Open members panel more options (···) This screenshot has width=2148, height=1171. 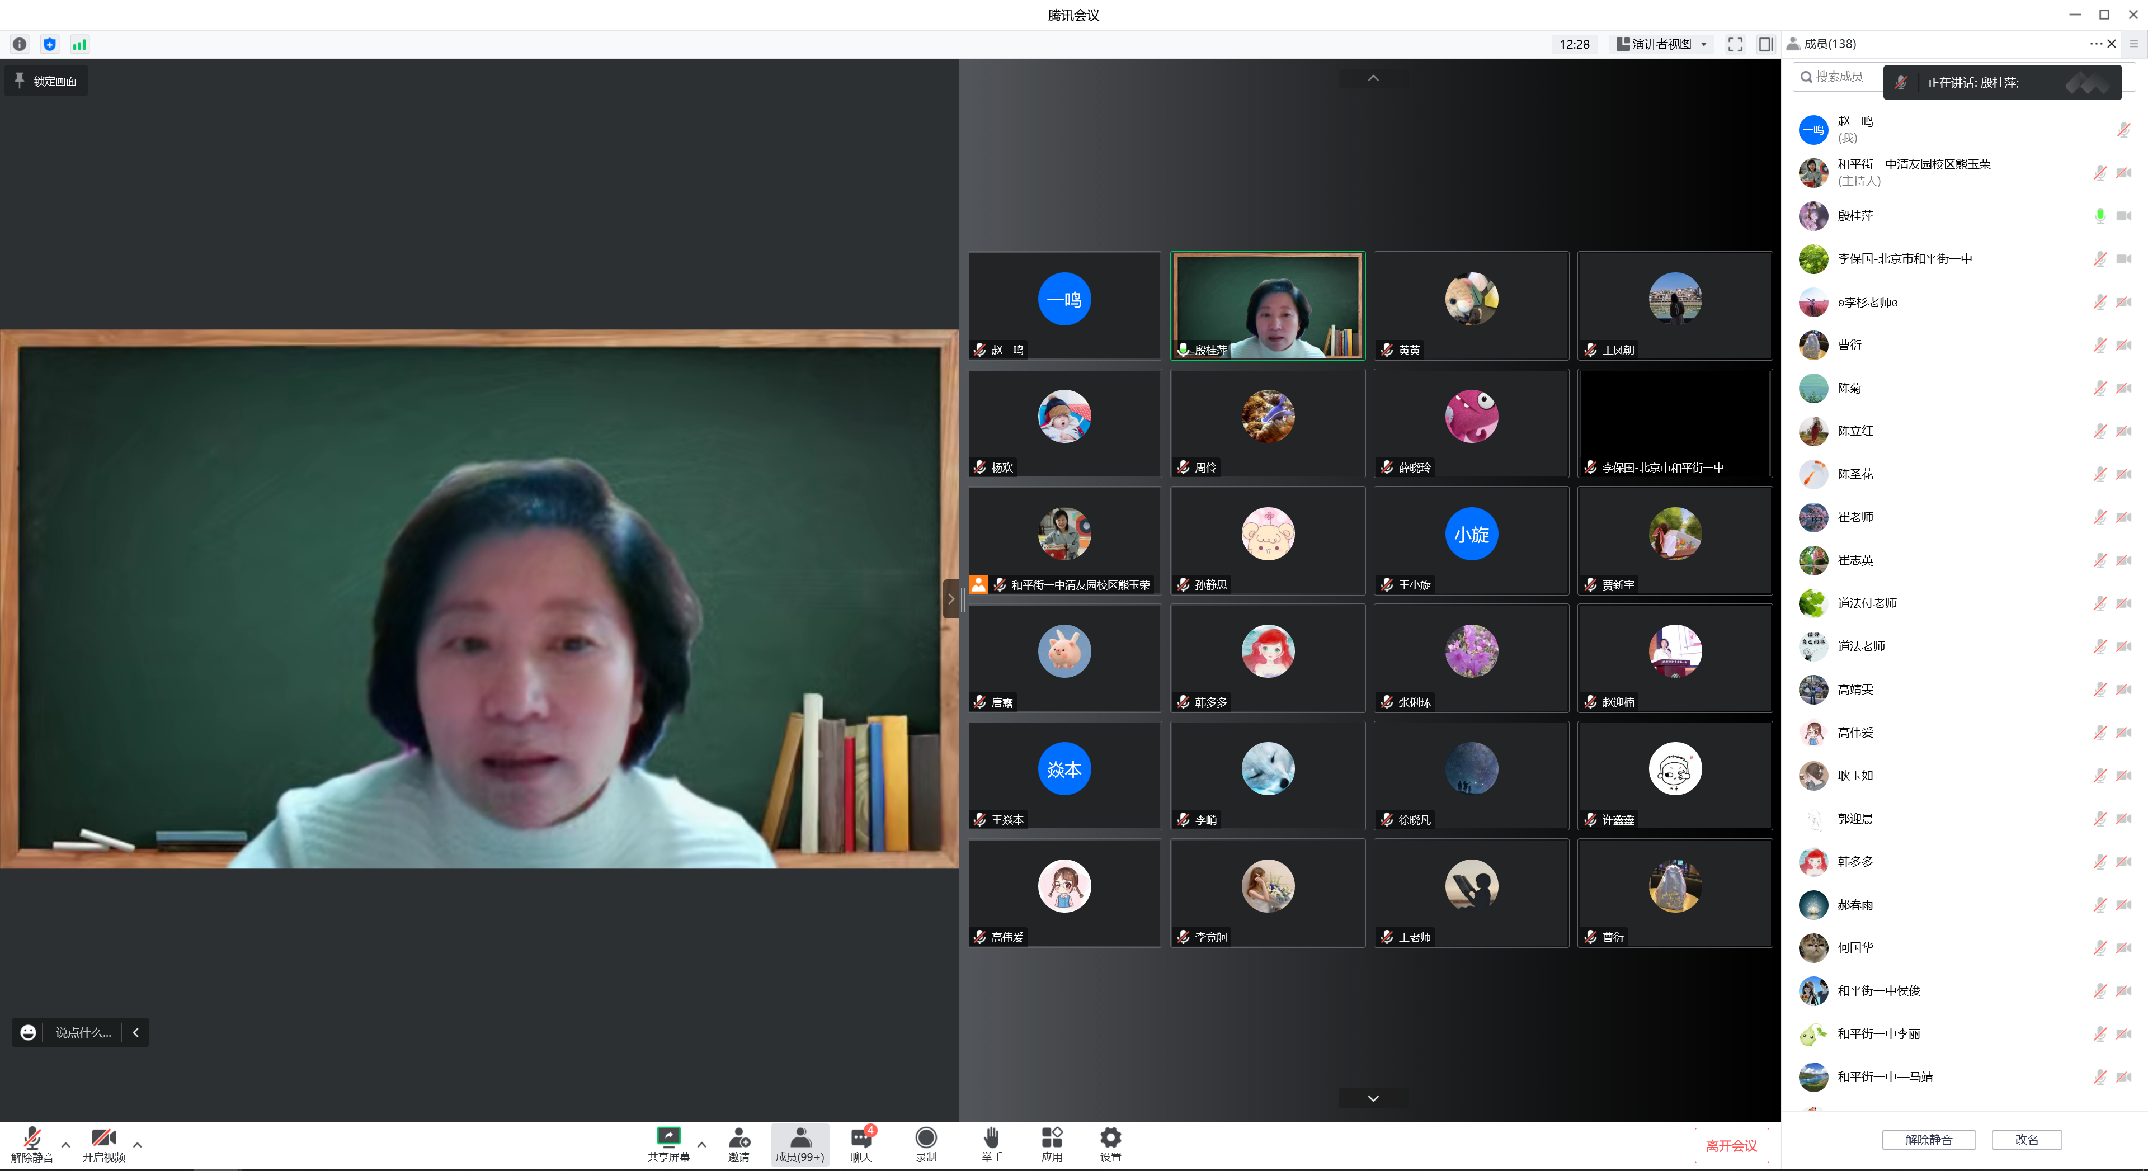pyautogui.click(x=2095, y=44)
